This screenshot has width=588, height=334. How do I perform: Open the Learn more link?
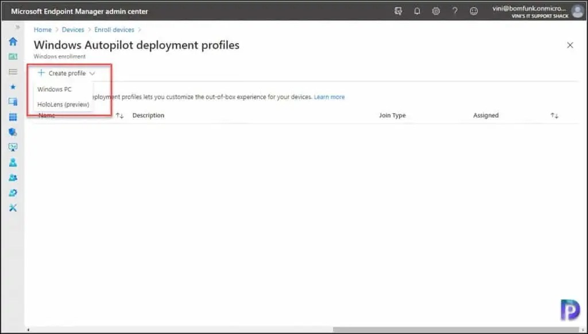(329, 97)
